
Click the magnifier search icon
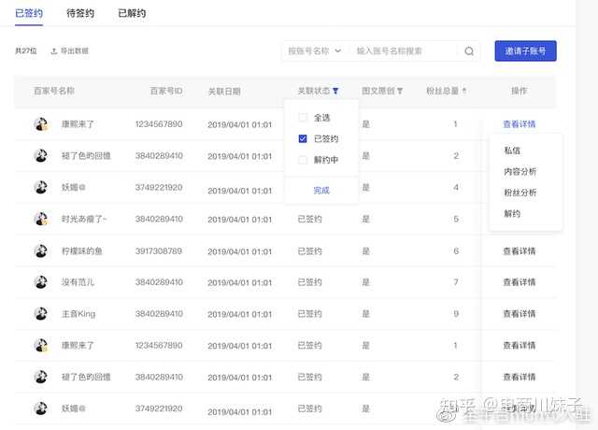click(469, 51)
